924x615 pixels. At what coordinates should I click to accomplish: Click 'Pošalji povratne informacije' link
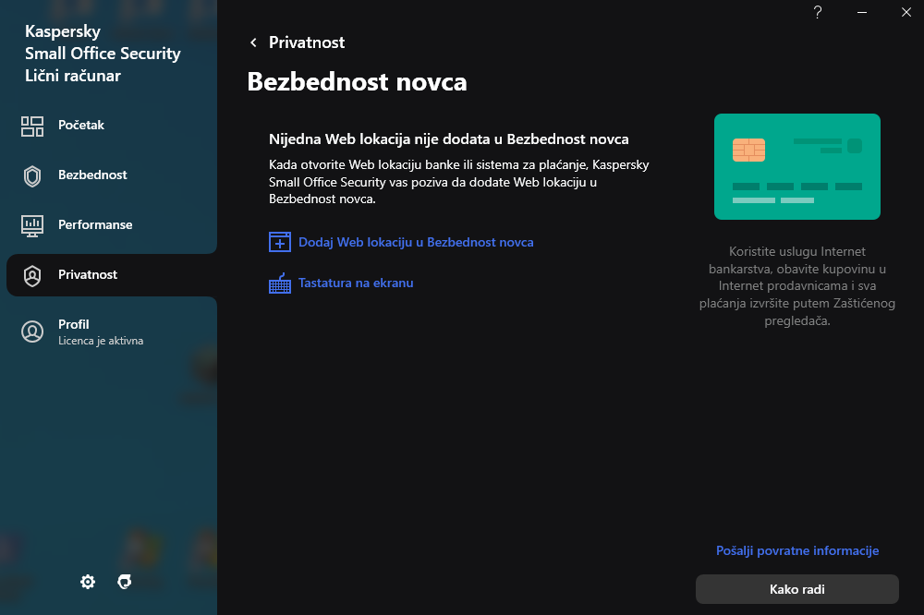tap(797, 550)
